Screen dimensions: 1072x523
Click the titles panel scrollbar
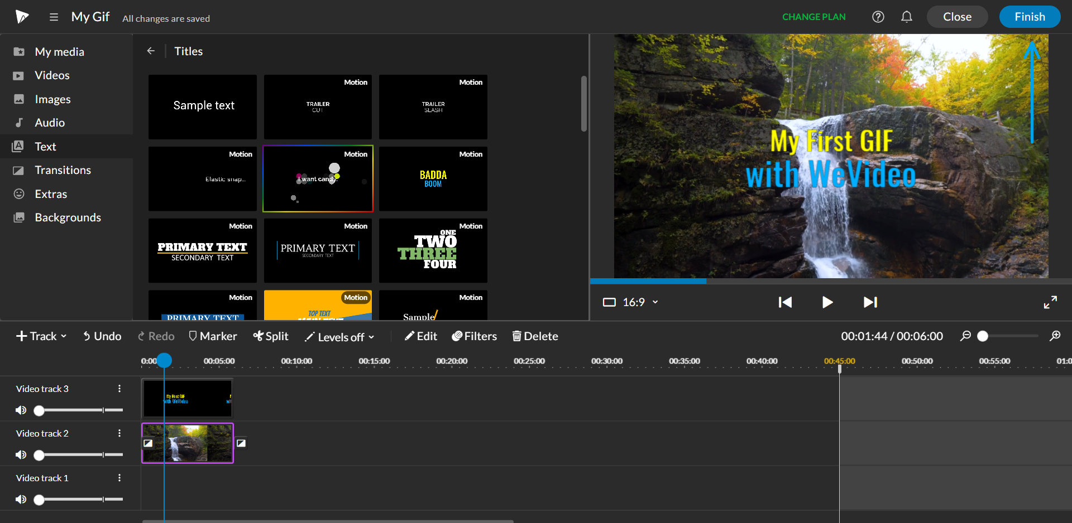point(584,104)
